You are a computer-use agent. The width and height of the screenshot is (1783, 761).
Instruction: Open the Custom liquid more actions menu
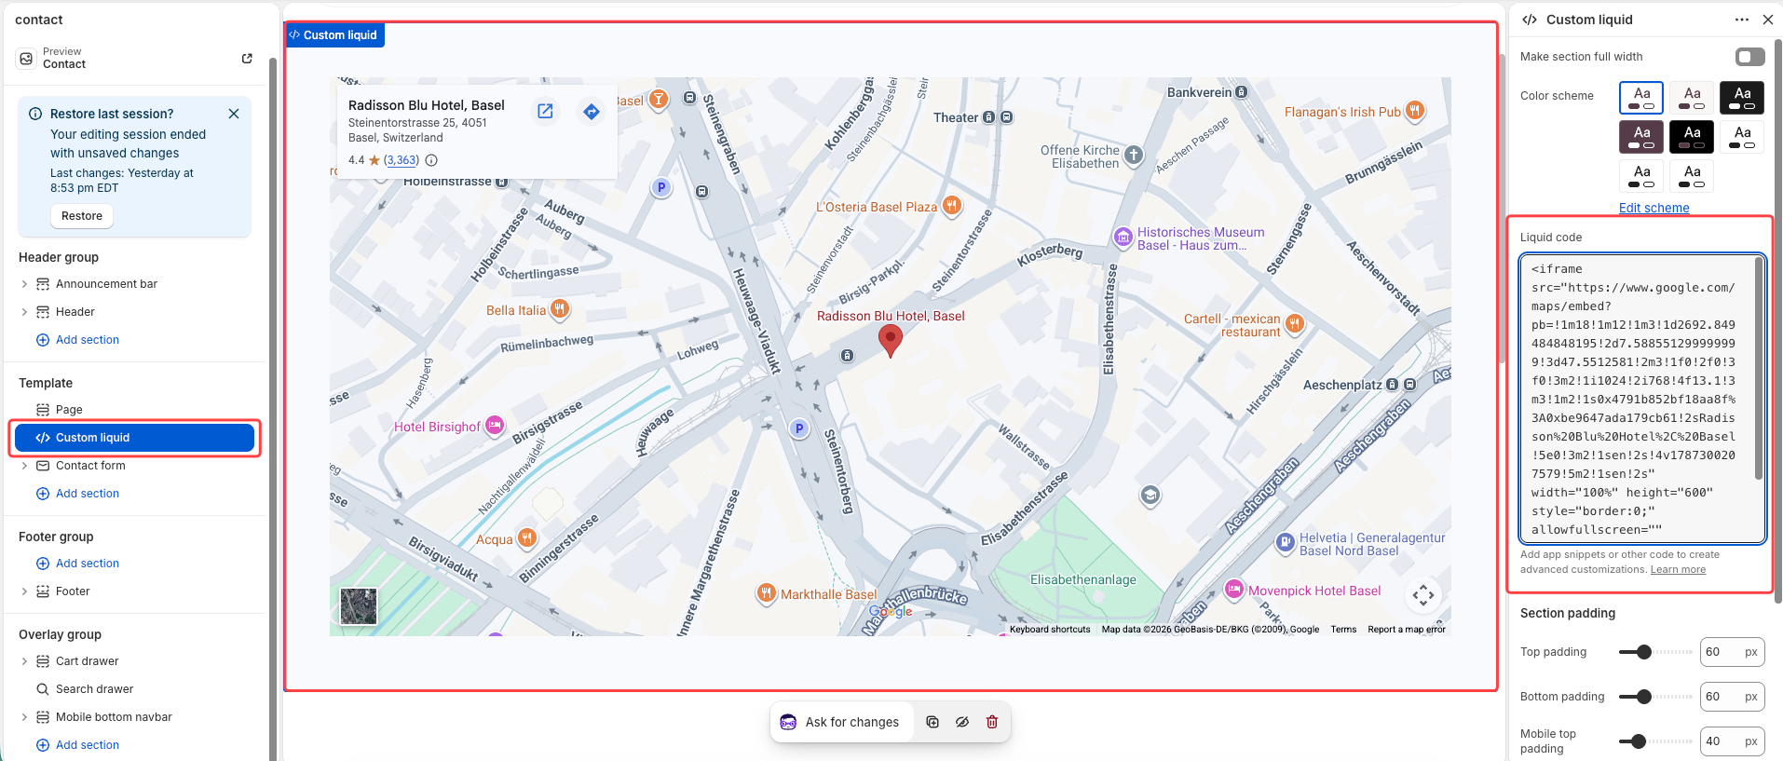point(1742,20)
